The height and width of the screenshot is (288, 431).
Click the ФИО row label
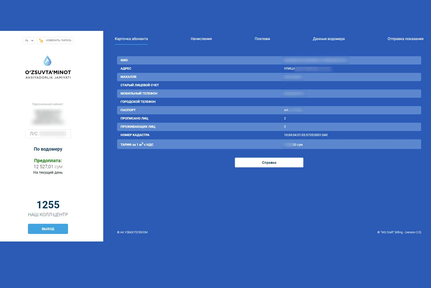(124, 60)
